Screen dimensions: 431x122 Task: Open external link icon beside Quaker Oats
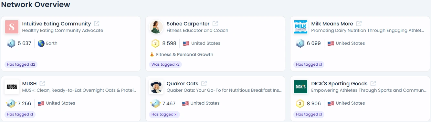click(x=204, y=83)
